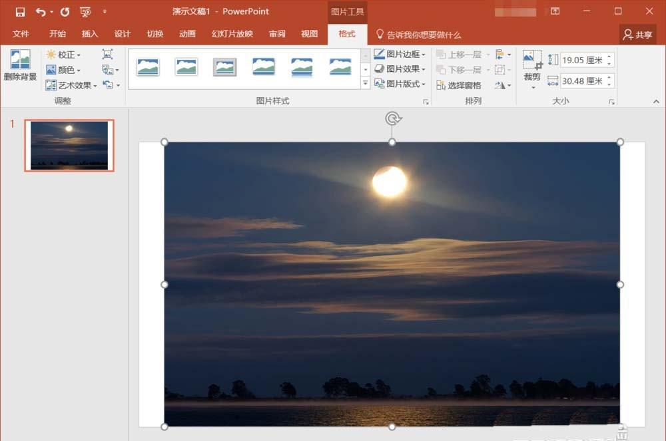Open the 选择窗格 selection pane
Image resolution: width=666 pixels, height=441 pixels.
click(x=459, y=85)
